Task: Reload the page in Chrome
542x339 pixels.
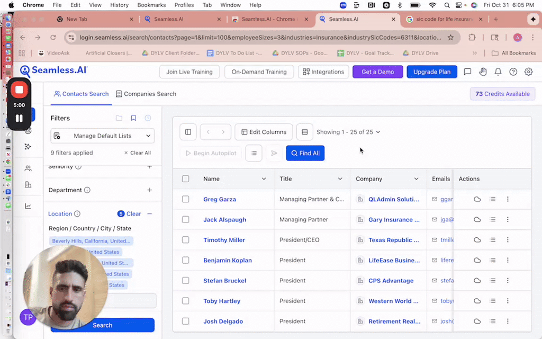Action: tap(53, 38)
